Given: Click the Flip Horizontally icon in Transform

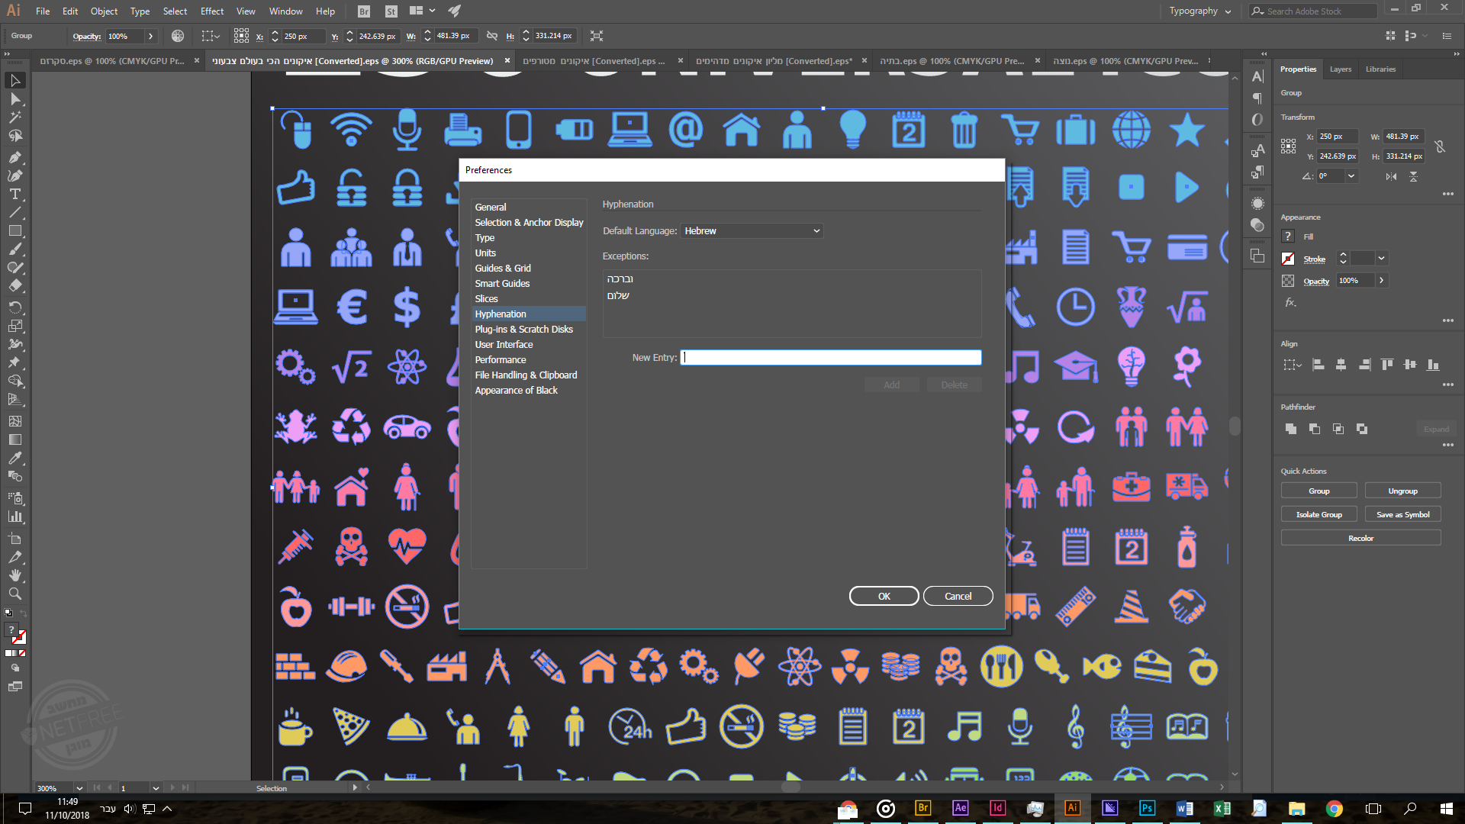Looking at the screenshot, I should tap(1391, 176).
